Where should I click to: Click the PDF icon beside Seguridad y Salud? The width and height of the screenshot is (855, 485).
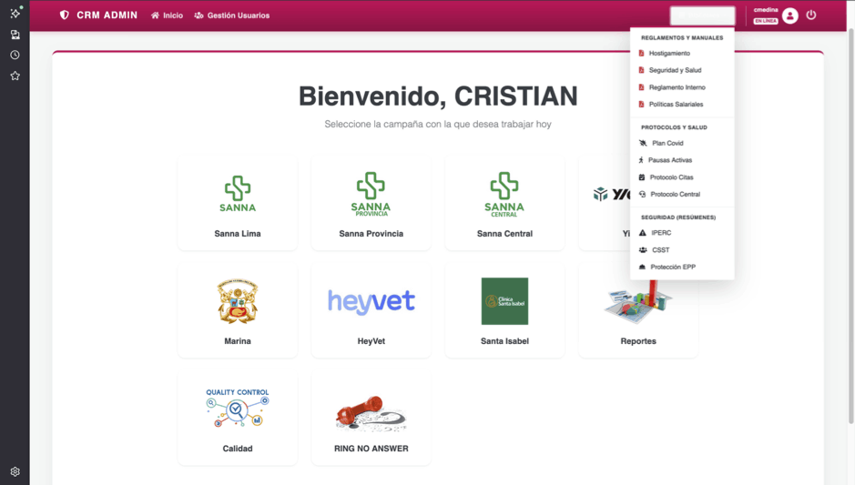[641, 70]
